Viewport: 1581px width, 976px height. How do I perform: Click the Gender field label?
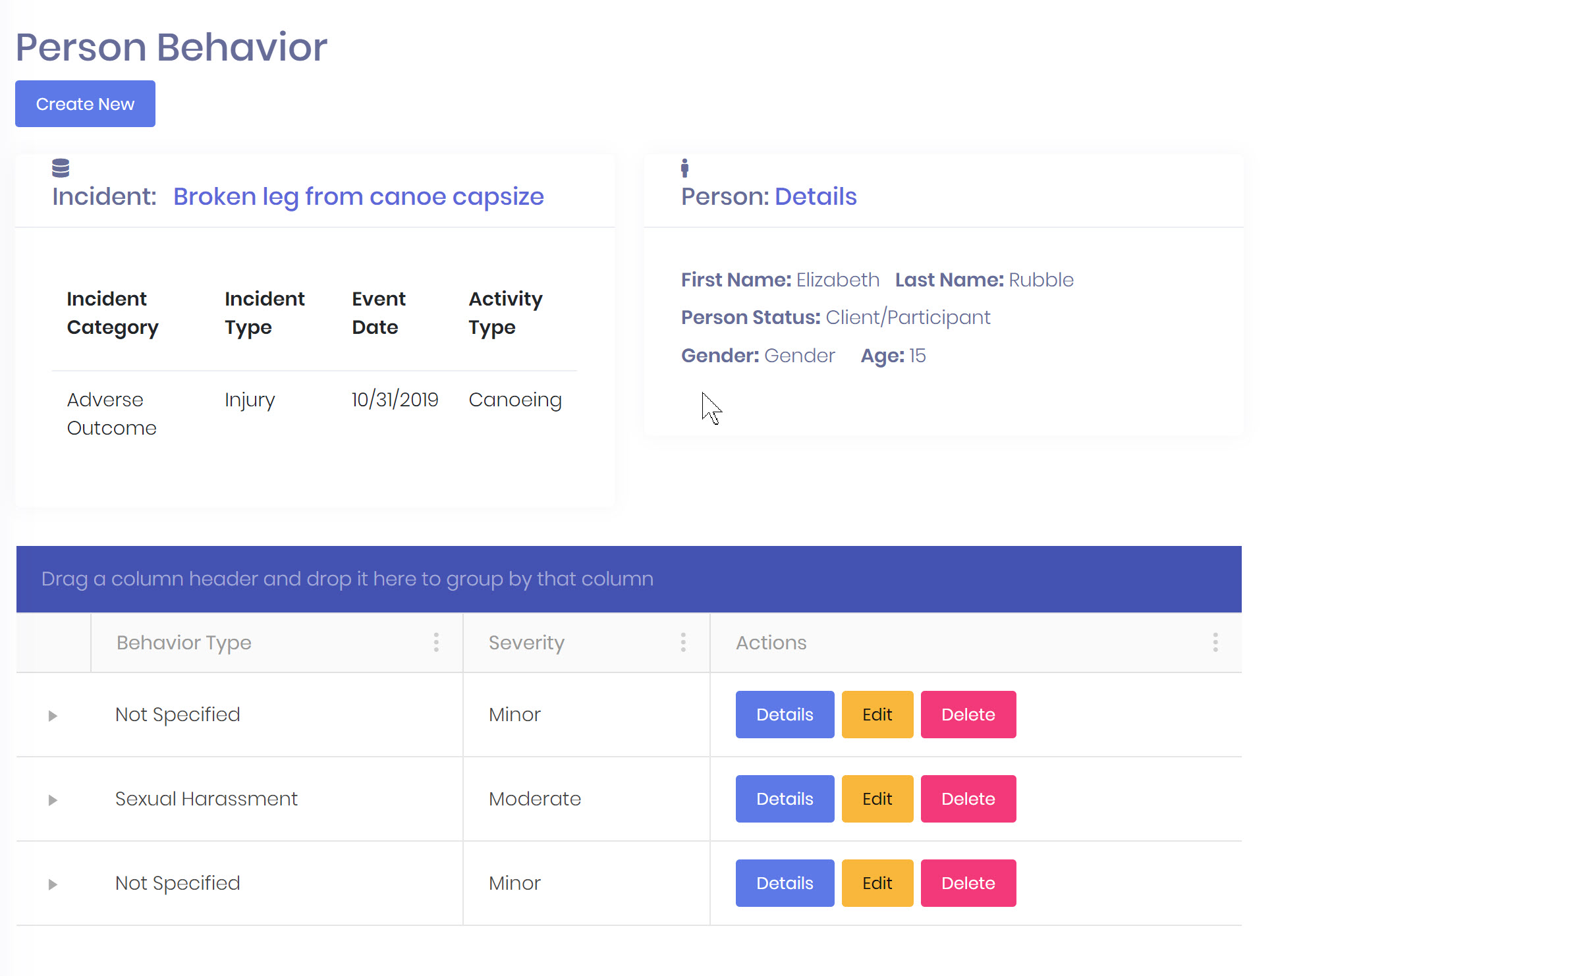[x=720, y=356]
